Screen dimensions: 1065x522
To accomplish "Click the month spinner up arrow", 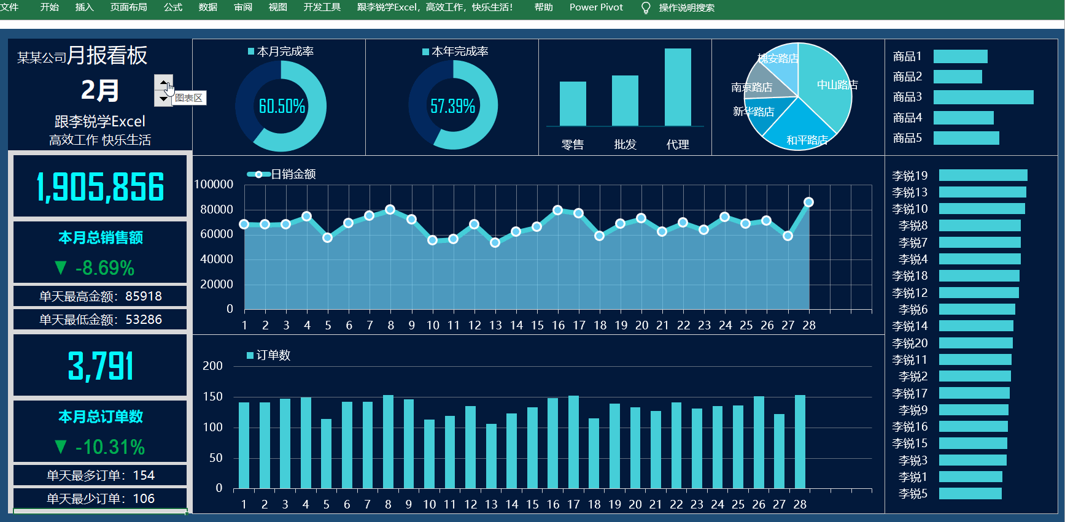I will click(x=163, y=82).
